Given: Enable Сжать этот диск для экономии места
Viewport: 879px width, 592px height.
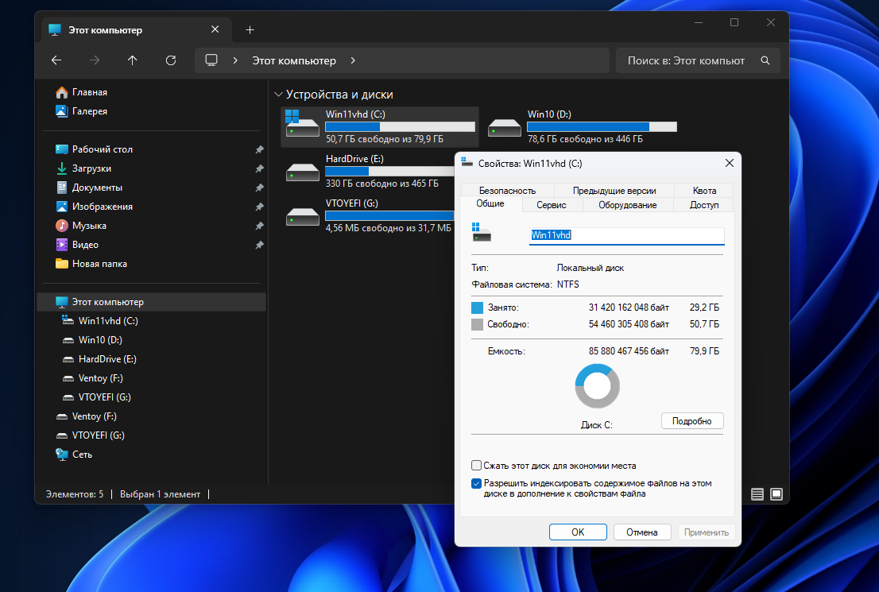Looking at the screenshot, I should coord(477,466).
